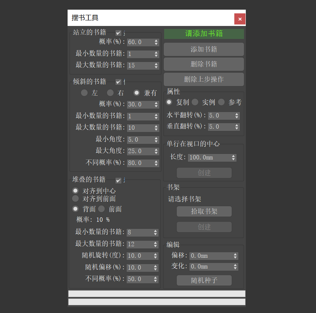Select the 兼有 tilt radio button
The width and height of the screenshot is (316, 313).
pos(136,93)
